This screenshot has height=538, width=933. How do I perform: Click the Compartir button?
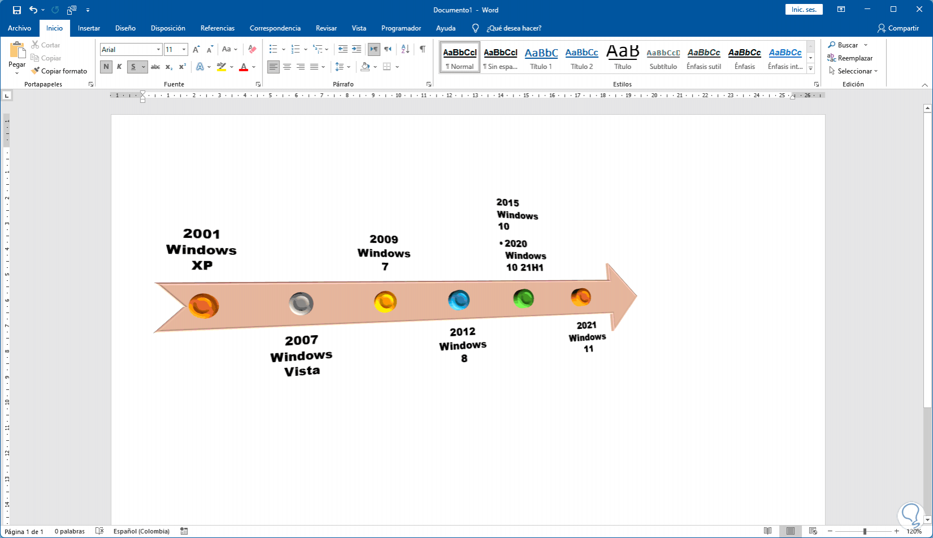[898, 28]
